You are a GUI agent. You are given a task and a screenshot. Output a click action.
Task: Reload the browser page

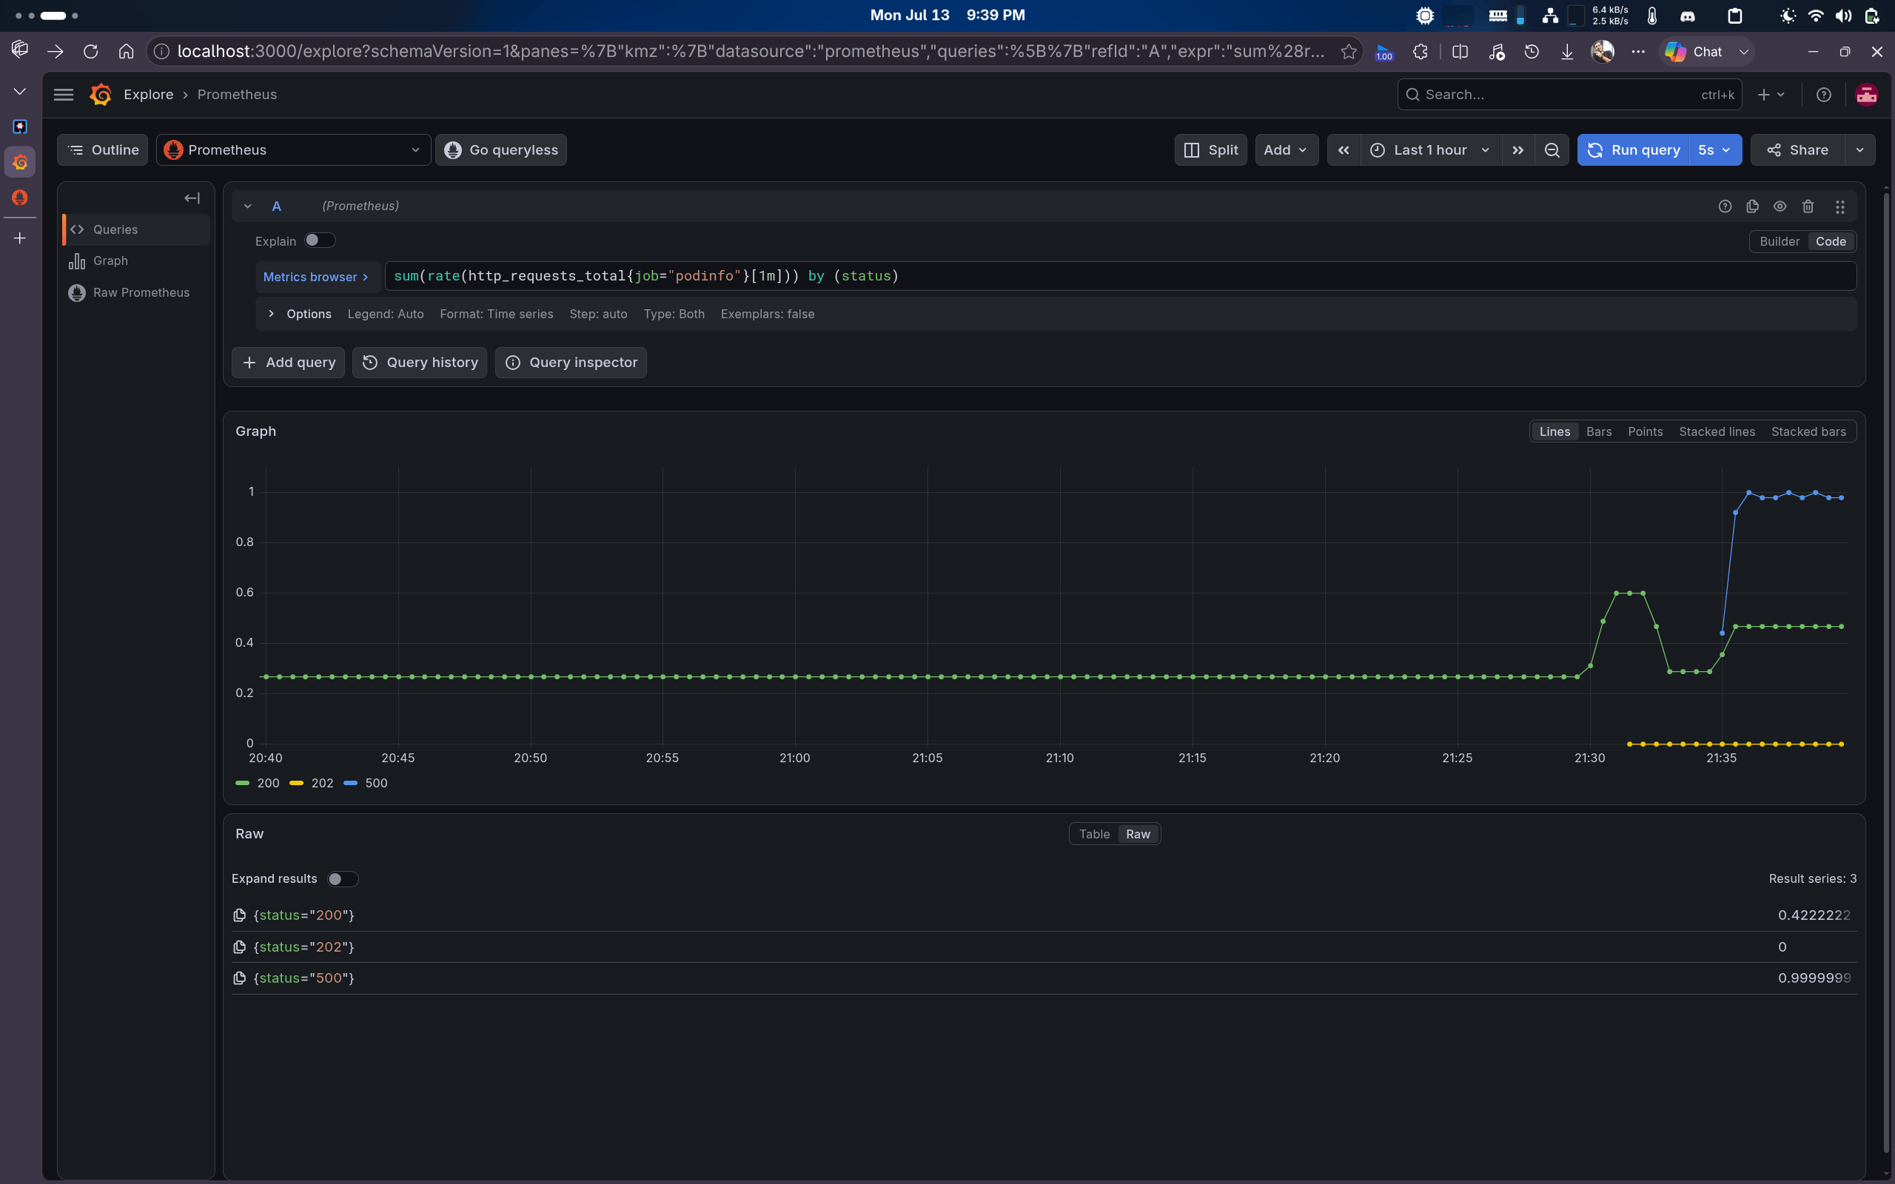[91, 52]
